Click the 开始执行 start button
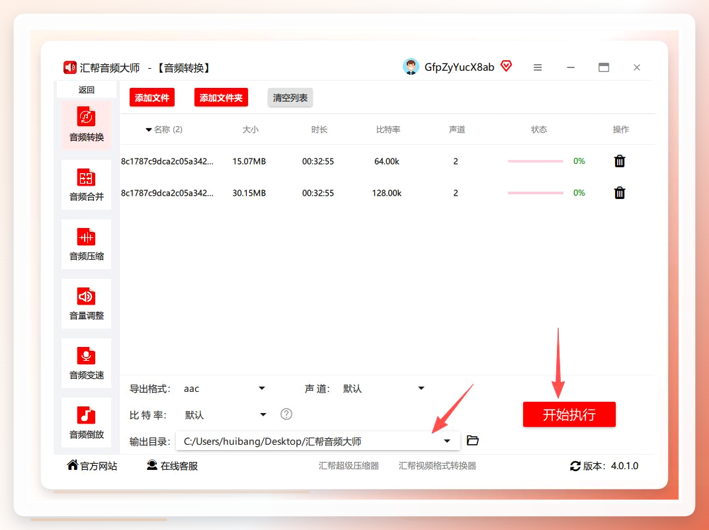This screenshot has height=530, width=709. click(x=569, y=414)
